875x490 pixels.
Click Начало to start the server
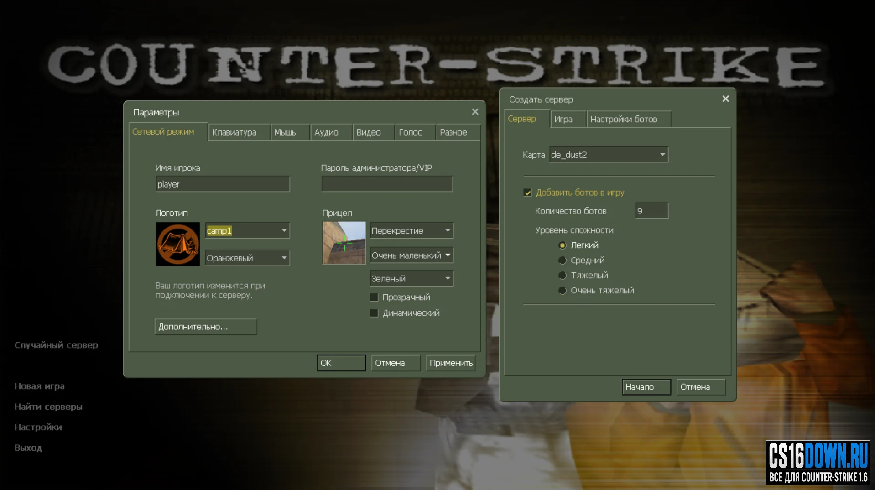[646, 387]
